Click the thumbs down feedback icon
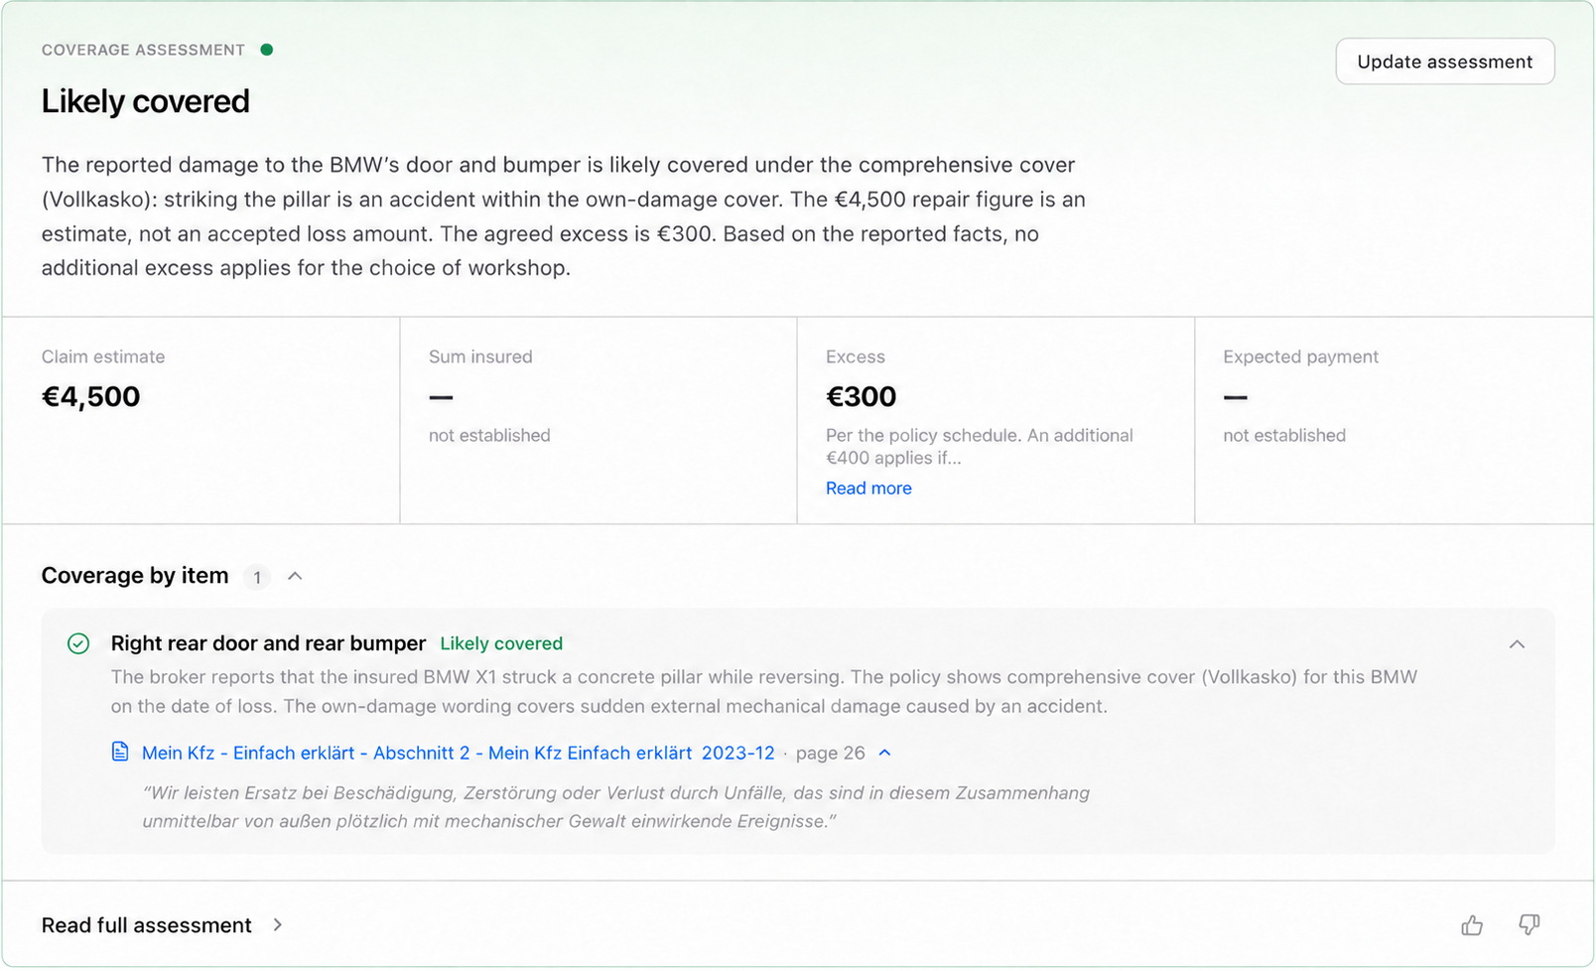This screenshot has height=971, width=1596. tap(1529, 925)
